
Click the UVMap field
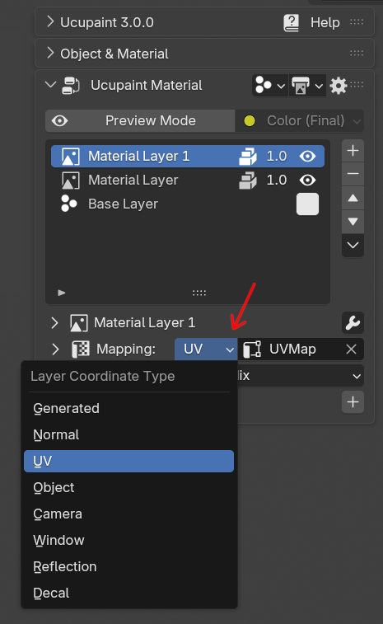[x=301, y=349]
